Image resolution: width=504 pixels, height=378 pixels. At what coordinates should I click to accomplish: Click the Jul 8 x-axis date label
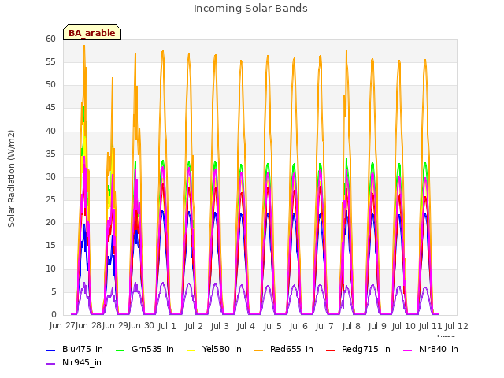click(351, 326)
